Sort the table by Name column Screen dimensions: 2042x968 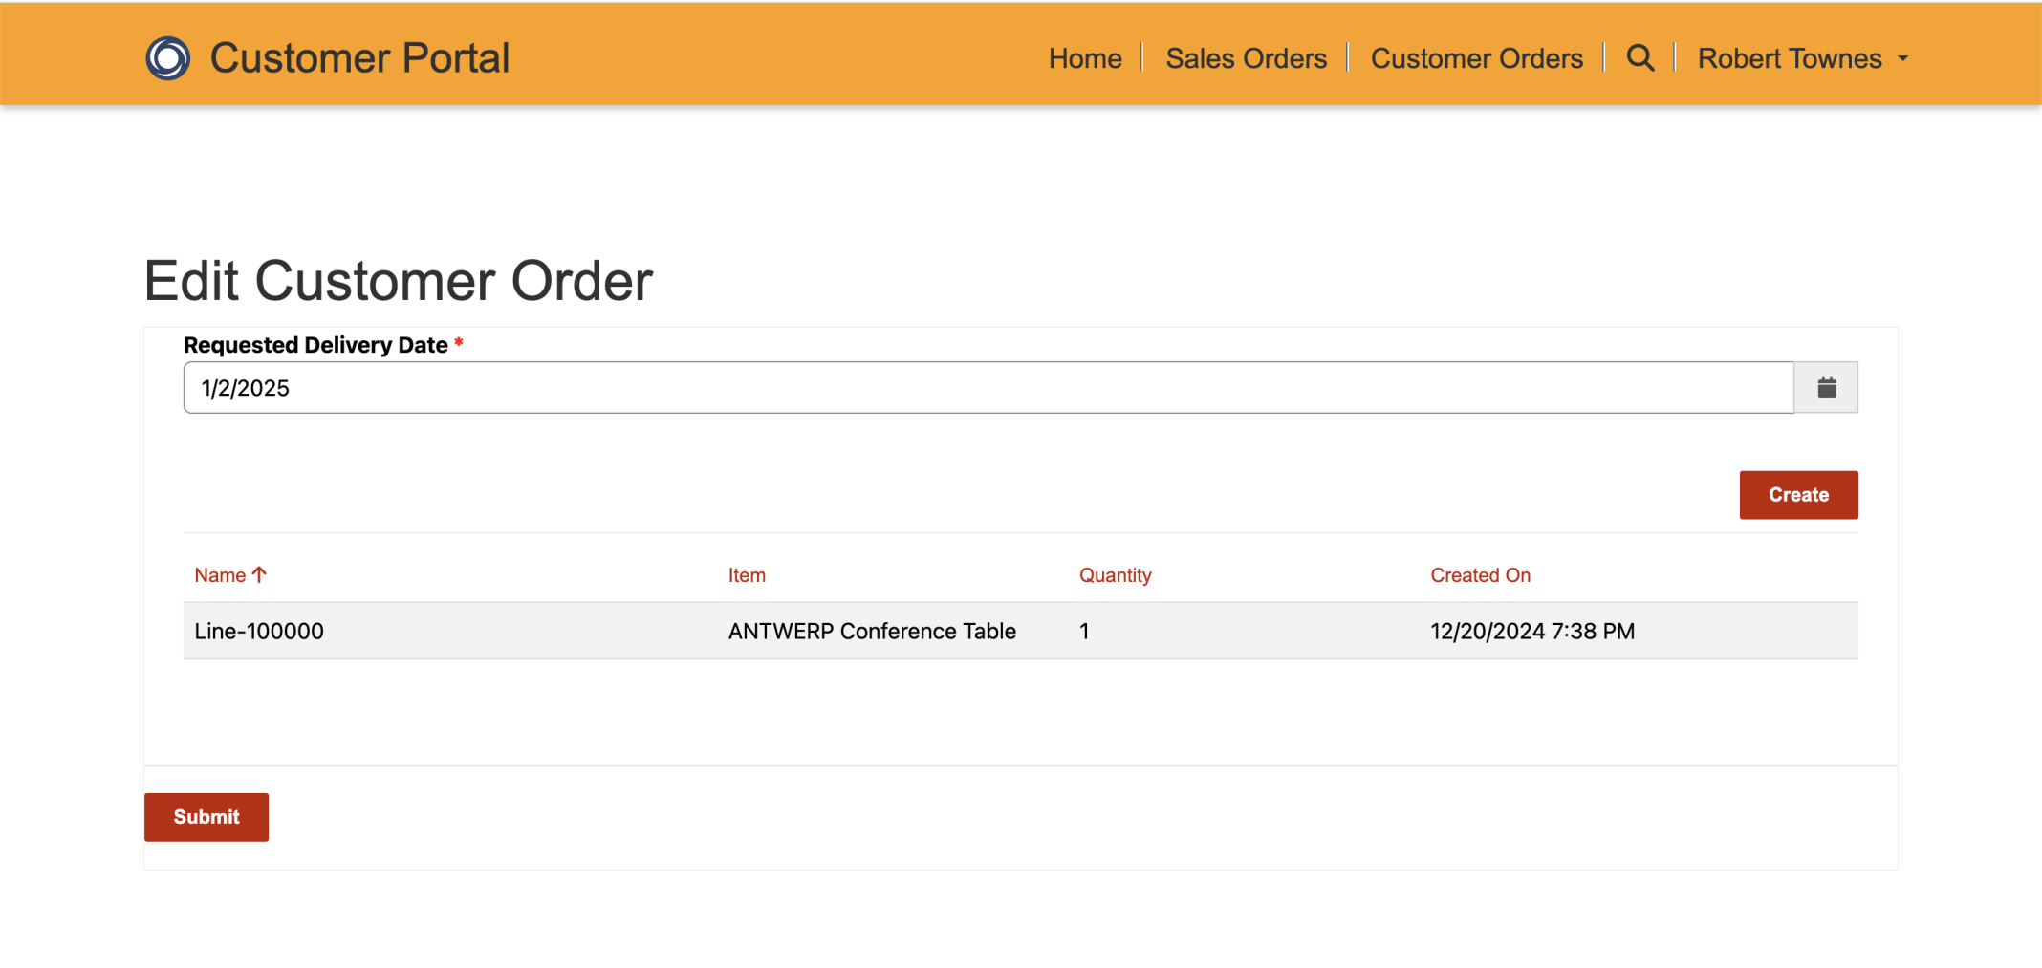[220, 575]
